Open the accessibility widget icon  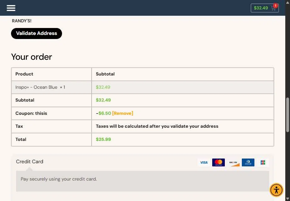coord(276,190)
